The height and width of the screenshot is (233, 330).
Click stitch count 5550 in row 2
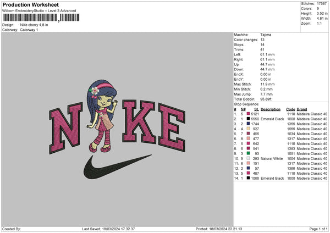(255, 119)
